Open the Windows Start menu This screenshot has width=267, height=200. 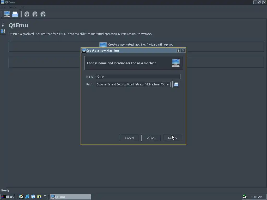[x=8, y=197]
